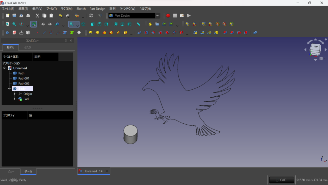Screen dimensions: 328x185
Task: Click Fit All view icon
Action: 8,24
